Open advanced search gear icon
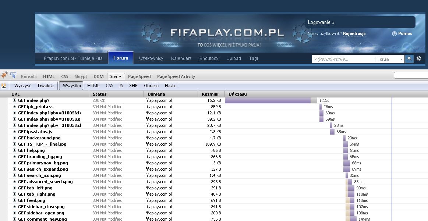The height and width of the screenshot is (221, 428). (x=419, y=58)
